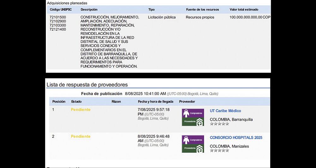
Task: Click the CONSORCIO HOSPITALS 2025 provider logo
Action: pos(193,144)
